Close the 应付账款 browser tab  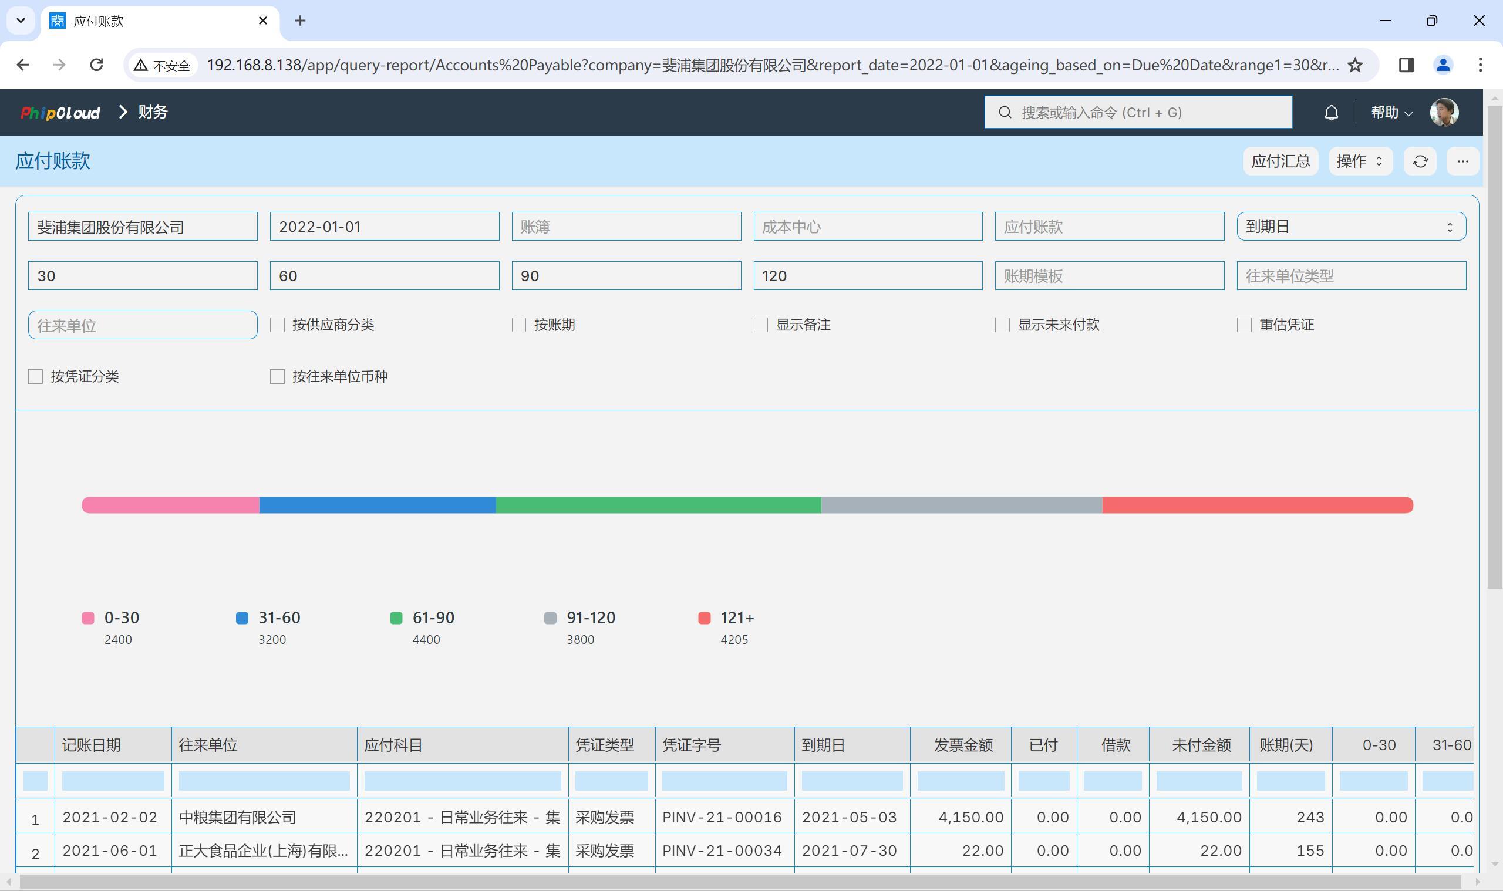click(x=262, y=21)
